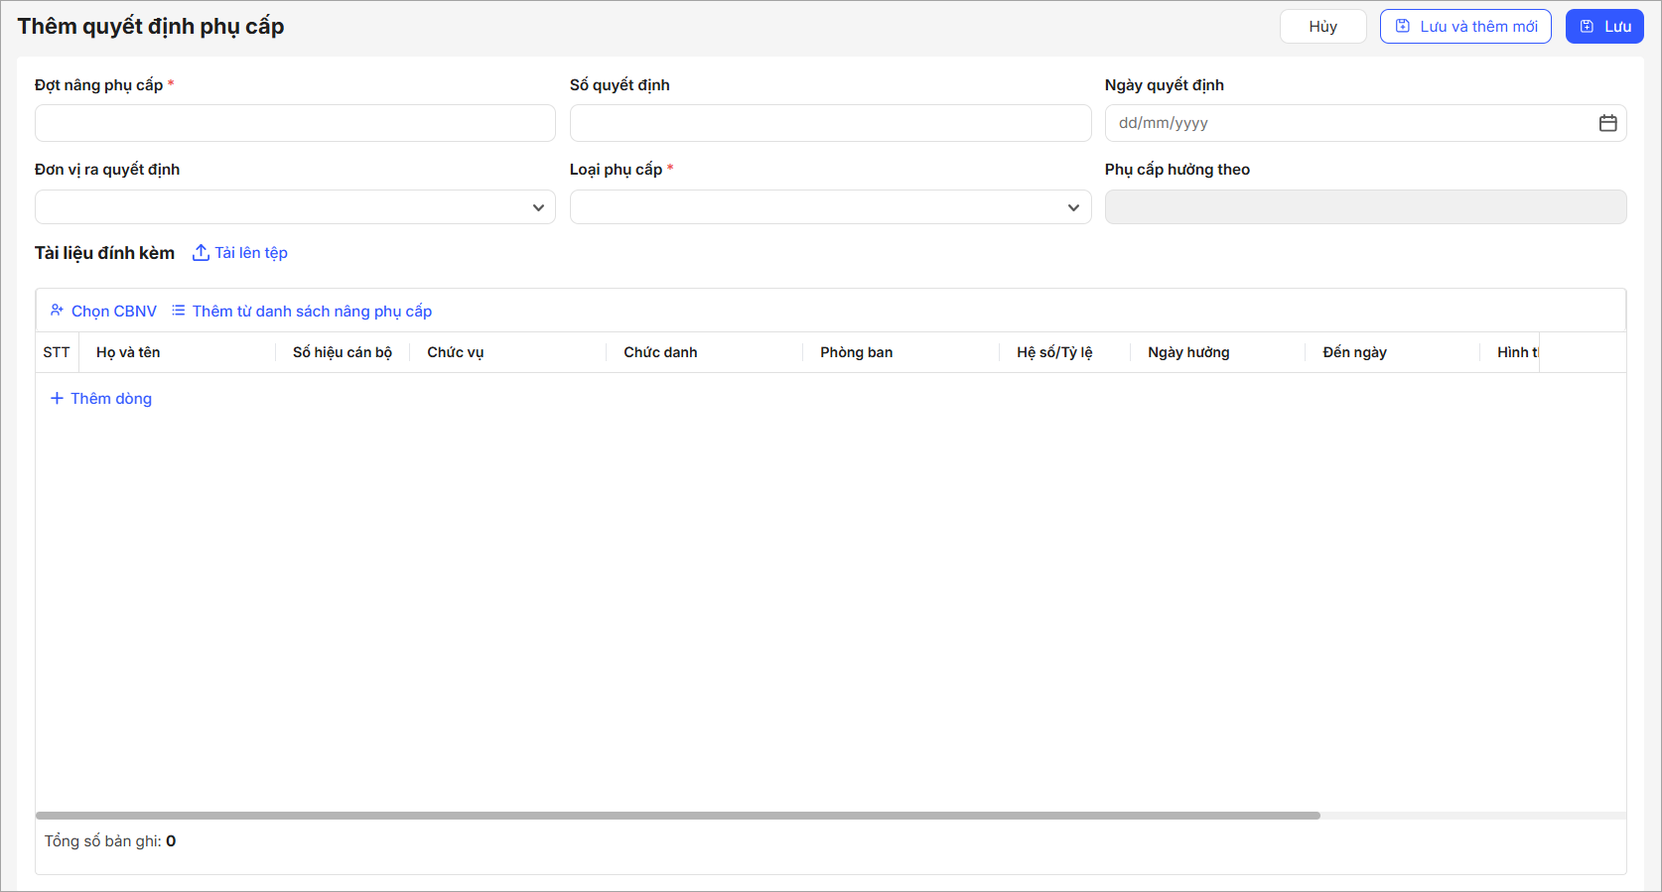Focus the Số quyết định text field

pyautogui.click(x=830, y=123)
